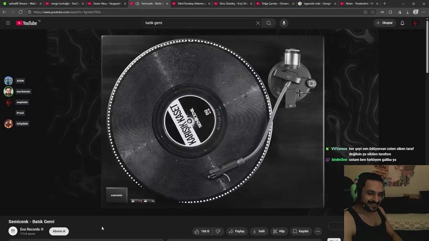Download the video with İndir
Screen dimensions: 429x241
pos(259,231)
